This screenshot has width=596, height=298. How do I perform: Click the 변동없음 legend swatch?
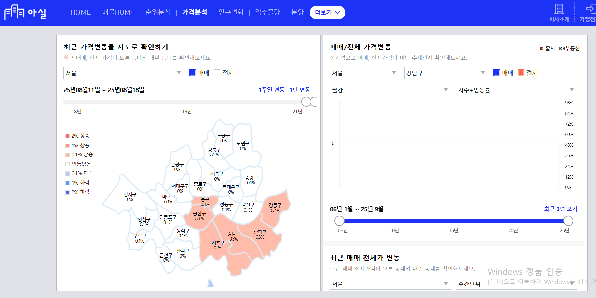(x=67, y=164)
